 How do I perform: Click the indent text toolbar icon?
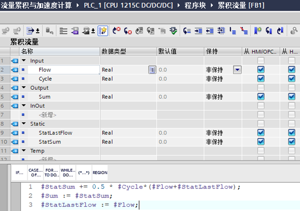pos(198,30)
